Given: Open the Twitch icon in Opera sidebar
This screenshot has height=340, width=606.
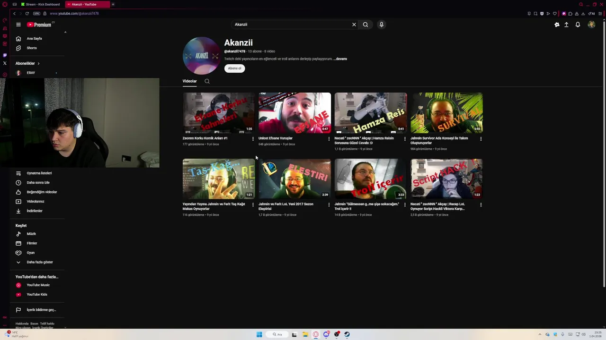Looking at the screenshot, I should click(5, 55).
